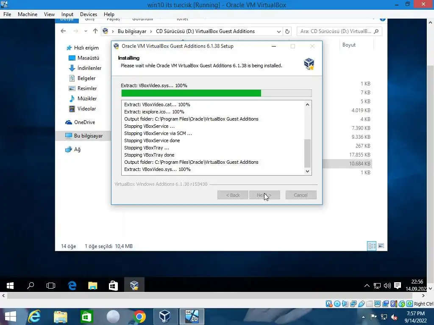Expand address bar history dropdown in Explorer

tap(279, 31)
